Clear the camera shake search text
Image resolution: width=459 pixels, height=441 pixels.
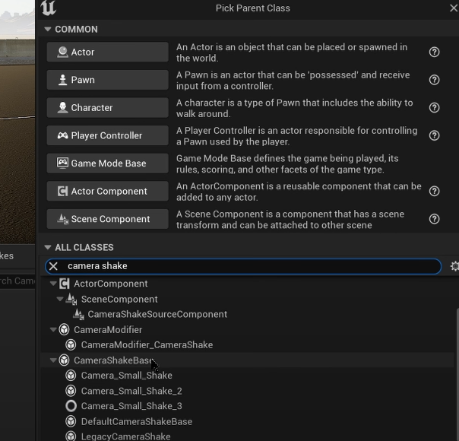tap(53, 266)
